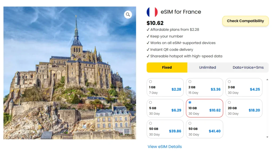The image size is (272, 153).
Task: Show the Data+Voice+Sms tab
Action: click(248, 67)
